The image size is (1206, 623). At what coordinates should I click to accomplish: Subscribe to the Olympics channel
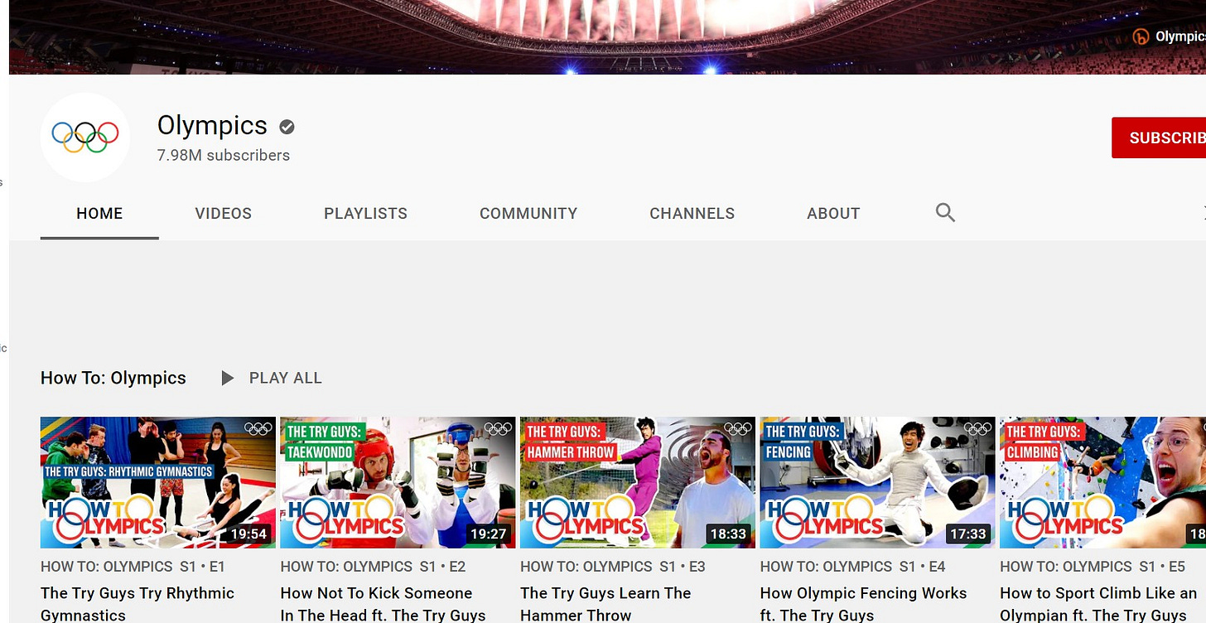[1159, 138]
